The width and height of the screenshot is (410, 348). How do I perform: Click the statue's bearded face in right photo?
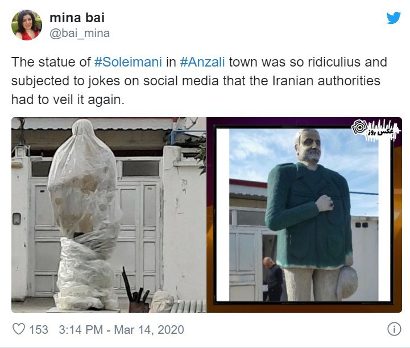pyautogui.click(x=309, y=146)
